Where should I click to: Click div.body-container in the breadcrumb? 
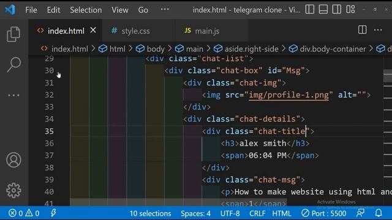tap(328, 49)
